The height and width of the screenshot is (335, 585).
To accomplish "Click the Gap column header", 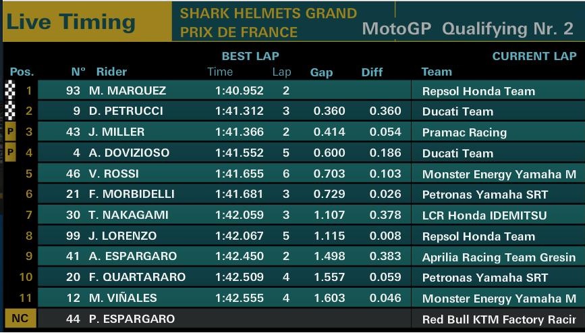I will 321,72.
